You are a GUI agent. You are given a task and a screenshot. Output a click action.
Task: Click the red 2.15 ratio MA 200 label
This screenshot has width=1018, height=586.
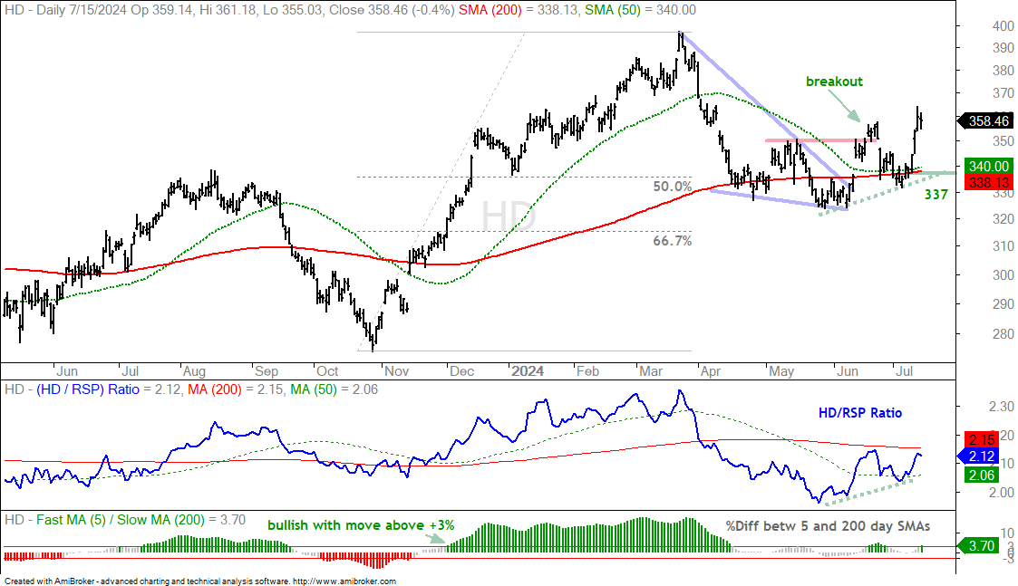[980, 439]
